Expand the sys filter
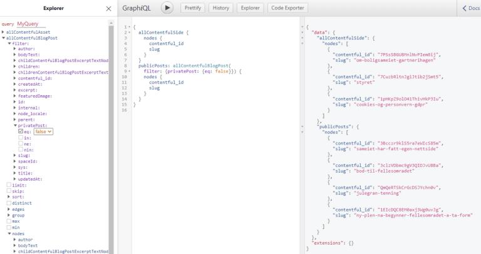The image size is (481, 254). (15, 167)
